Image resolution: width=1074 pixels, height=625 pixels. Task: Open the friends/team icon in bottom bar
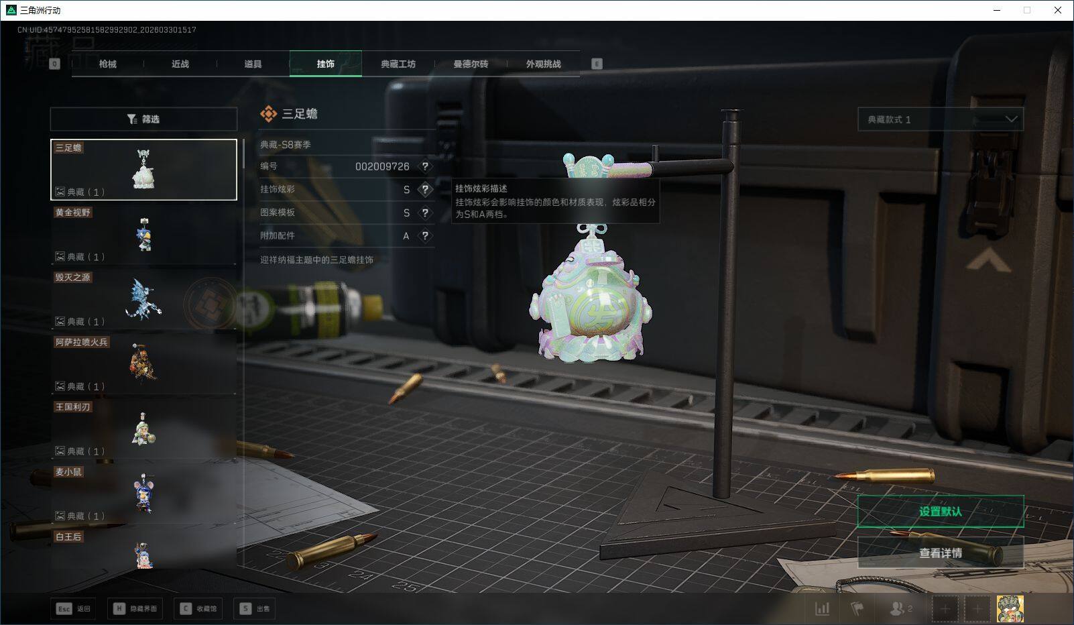[x=900, y=608]
